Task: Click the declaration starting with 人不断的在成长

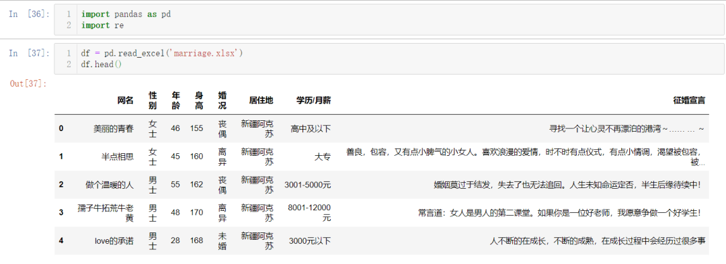Action: [x=598, y=240]
